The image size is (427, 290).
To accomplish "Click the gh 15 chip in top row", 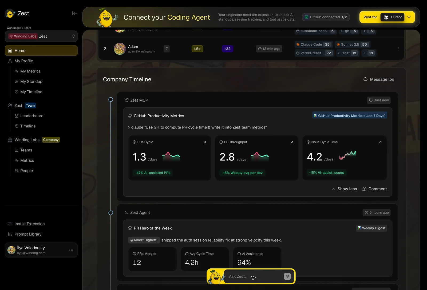I will [x=349, y=31].
